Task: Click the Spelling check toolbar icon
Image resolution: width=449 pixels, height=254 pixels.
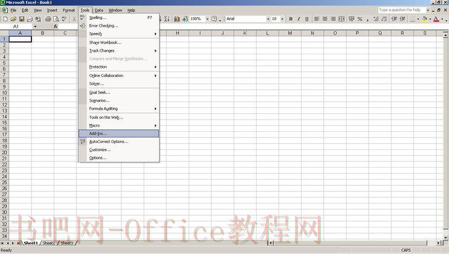Action: tap(64, 19)
